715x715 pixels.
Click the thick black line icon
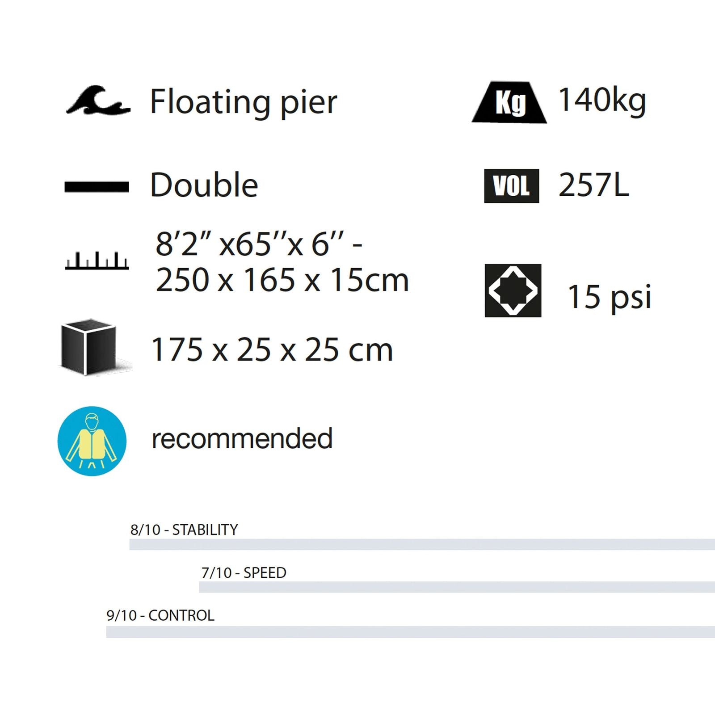pos(97,186)
